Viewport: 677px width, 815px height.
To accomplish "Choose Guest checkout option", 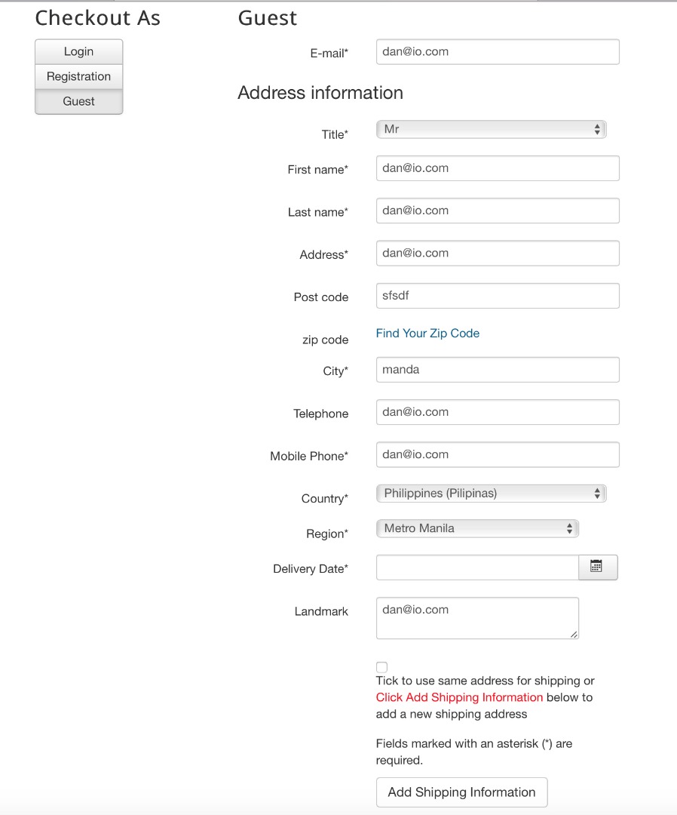I will (78, 102).
